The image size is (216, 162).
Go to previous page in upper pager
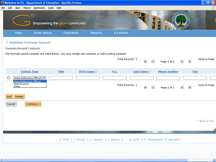click(x=153, y=61)
